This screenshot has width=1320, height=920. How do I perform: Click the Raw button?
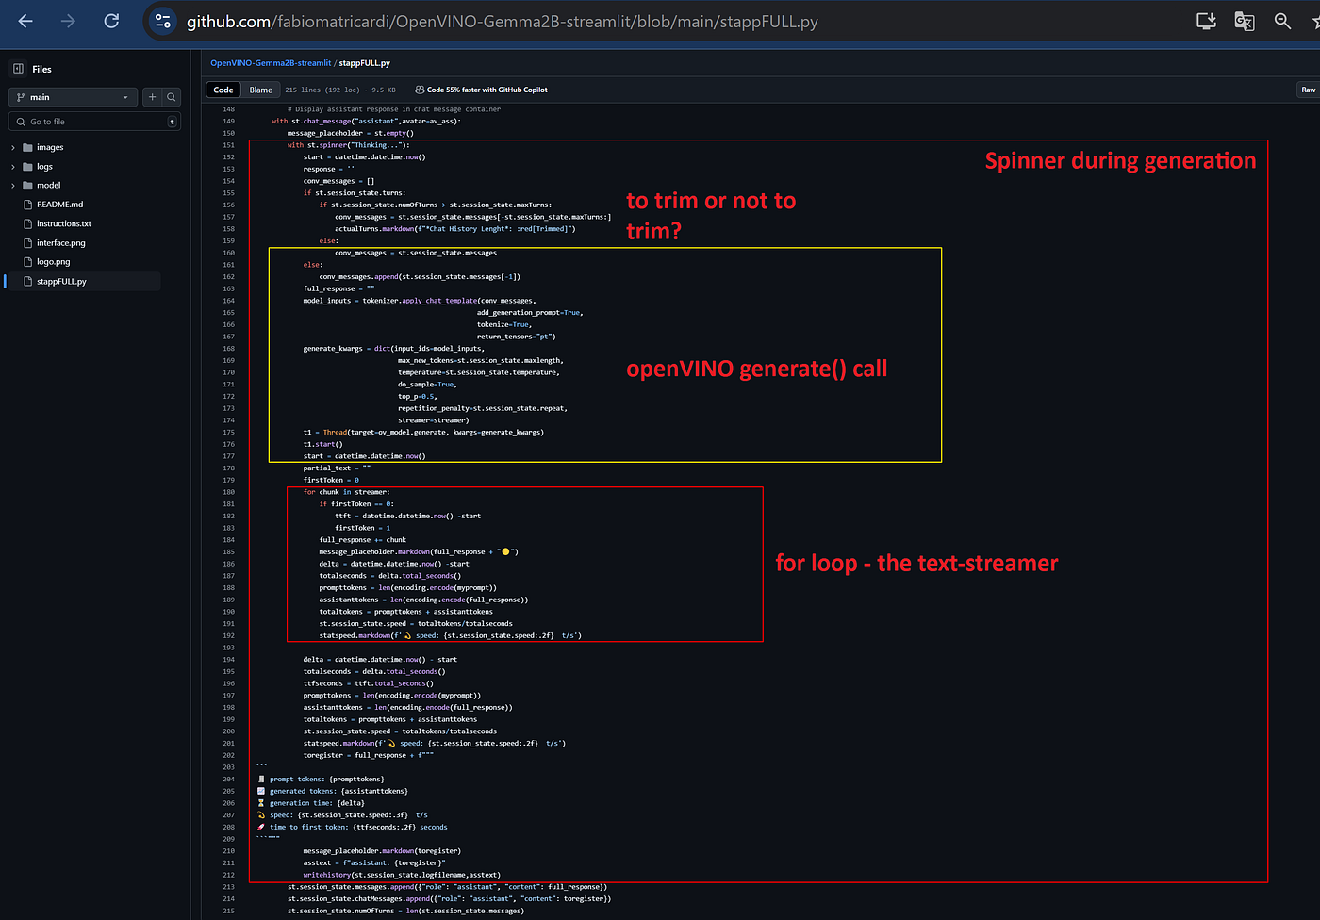pos(1309,90)
